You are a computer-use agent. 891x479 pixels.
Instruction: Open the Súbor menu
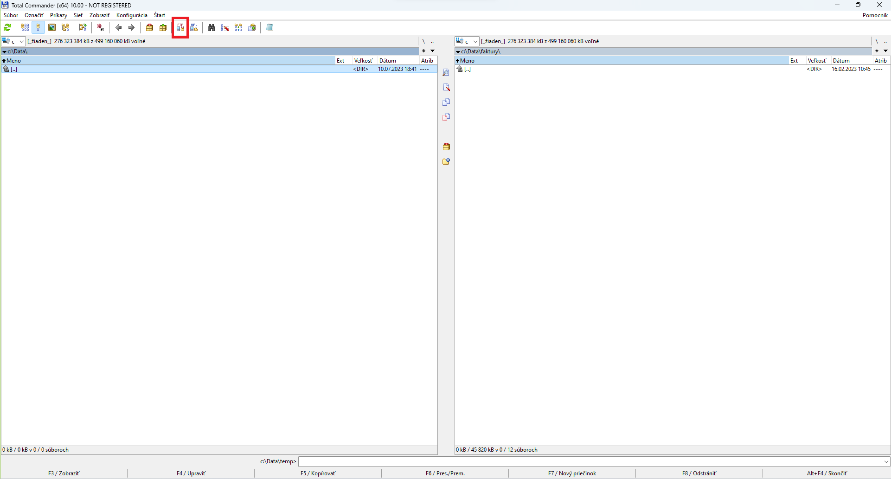pyautogui.click(x=11, y=15)
